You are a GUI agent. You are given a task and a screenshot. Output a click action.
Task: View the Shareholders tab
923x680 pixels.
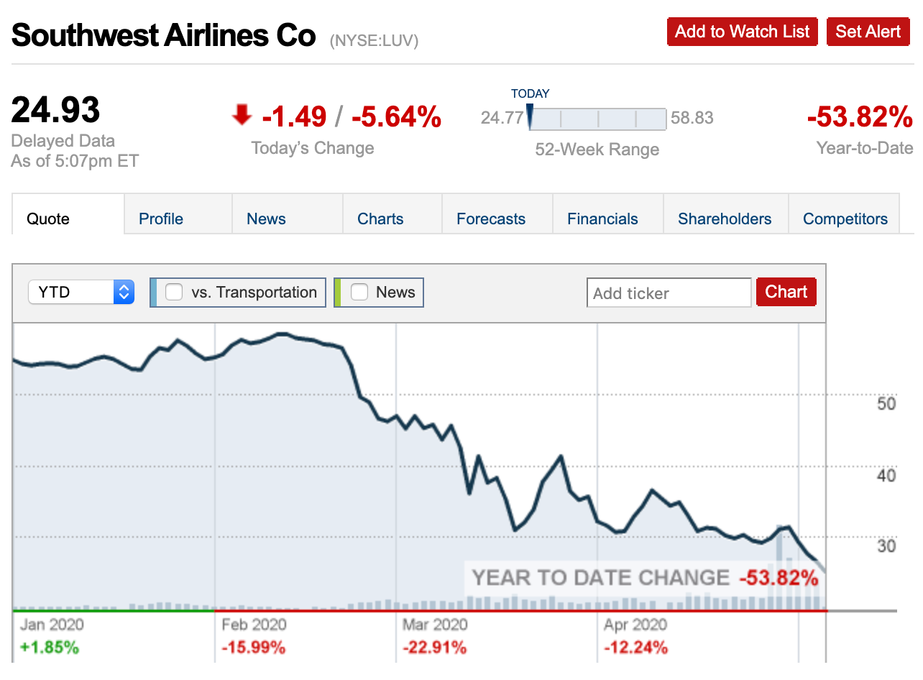[725, 219]
